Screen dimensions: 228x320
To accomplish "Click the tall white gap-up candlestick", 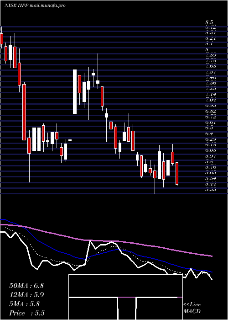I will point(75,91).
